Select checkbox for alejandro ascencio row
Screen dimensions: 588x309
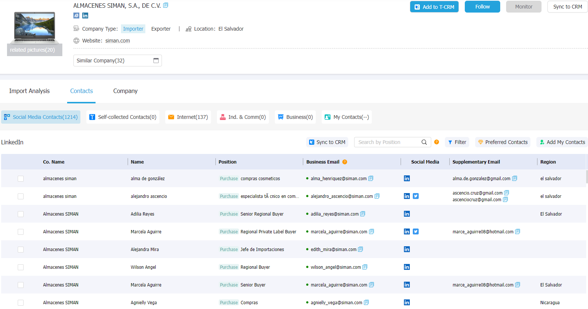point(21,196)
